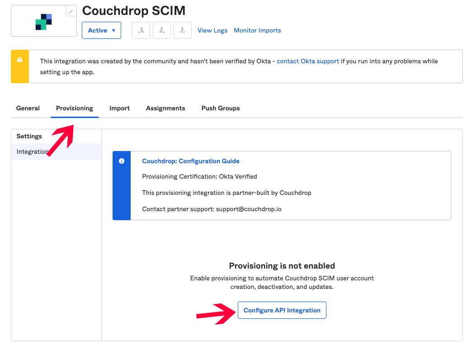The image size is (472, 345).
Task: Go to the Import tab
Action: pos(119,108)
